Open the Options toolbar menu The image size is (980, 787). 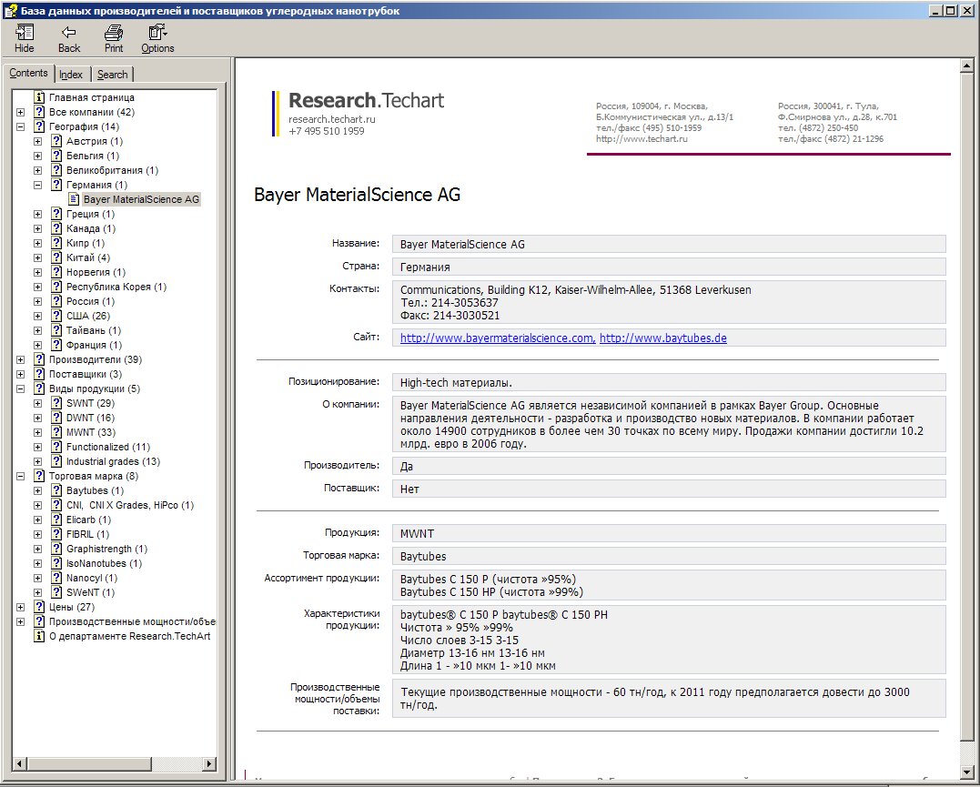click(x=157, y=39)
